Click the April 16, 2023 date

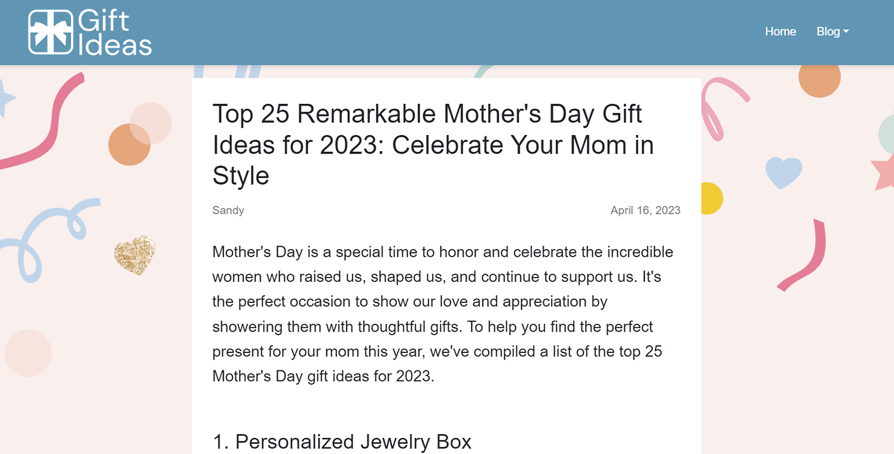click(645, 210)
